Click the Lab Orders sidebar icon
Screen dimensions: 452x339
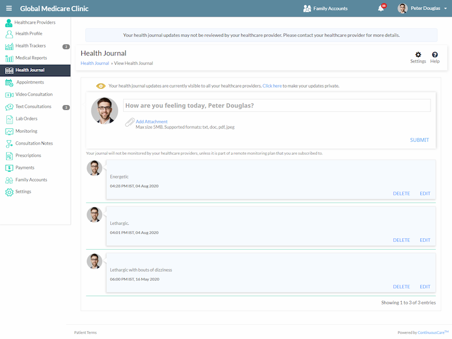pyautogui.click(x=9, y=119)
